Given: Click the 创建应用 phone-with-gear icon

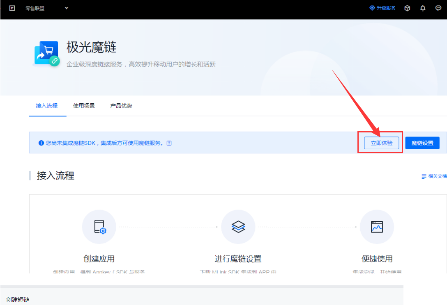Looking at the screenshot, I should [99, 227].
